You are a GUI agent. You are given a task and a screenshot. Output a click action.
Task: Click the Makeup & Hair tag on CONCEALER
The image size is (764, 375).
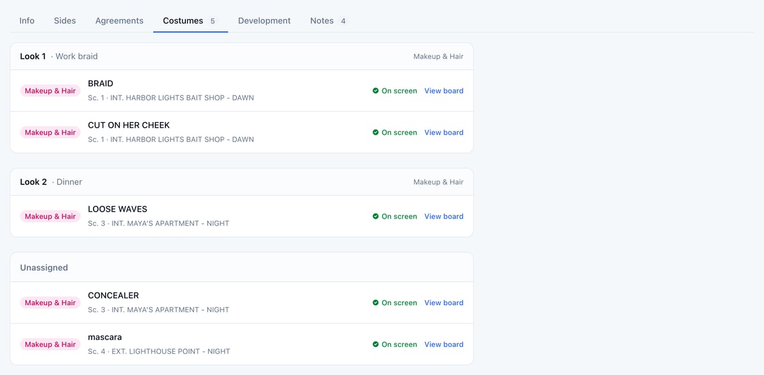50,303
